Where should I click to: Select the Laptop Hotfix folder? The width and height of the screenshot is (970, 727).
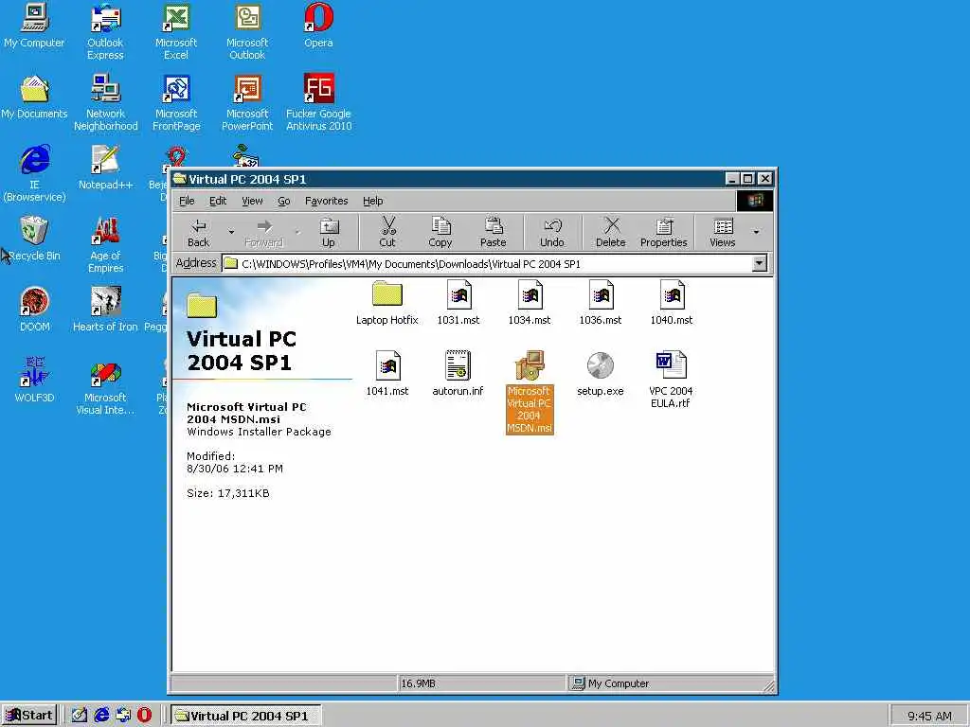tap(387, 303)
